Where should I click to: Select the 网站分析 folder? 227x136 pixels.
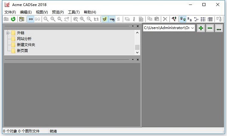click(24, 39)
